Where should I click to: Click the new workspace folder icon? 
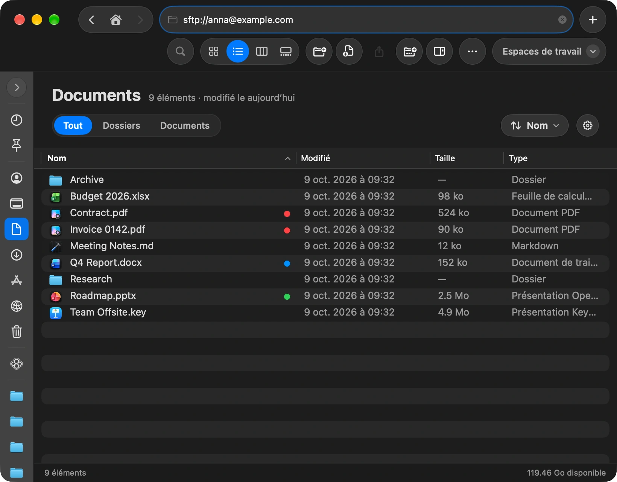(x=409, y=51)
